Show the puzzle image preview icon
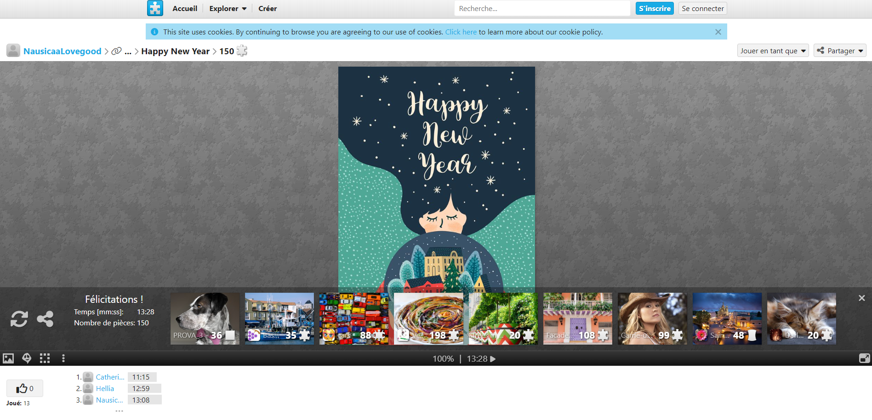This screenshot has width=872, height=420. [8, 358]
